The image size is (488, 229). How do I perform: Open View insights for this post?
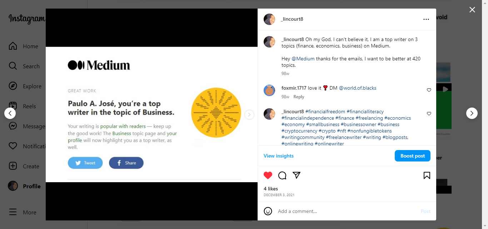pyautogui.click(x=278, y=155)
